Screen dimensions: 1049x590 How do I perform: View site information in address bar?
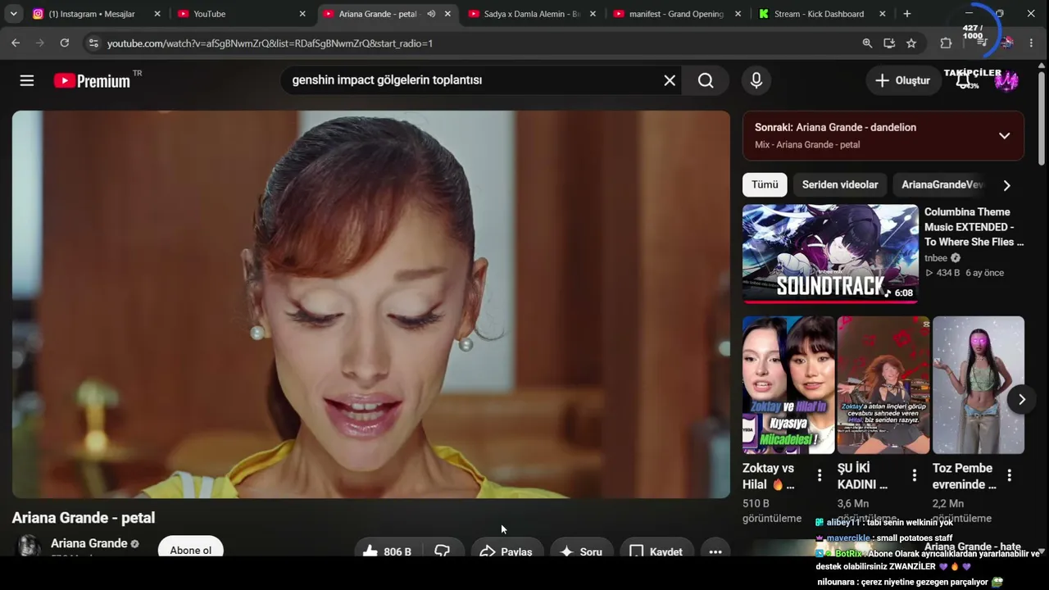tap(93, 43)
